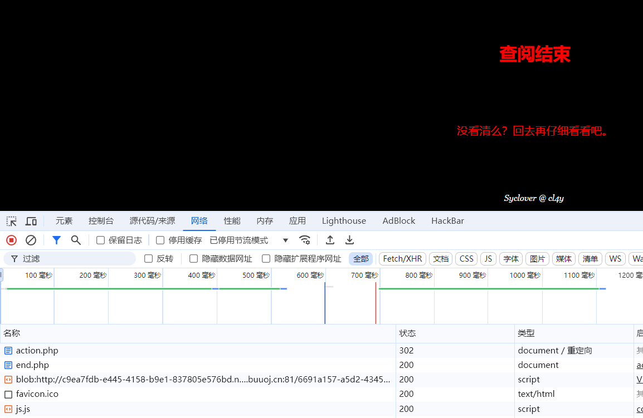Toggle the device toolbar icon

31,221
